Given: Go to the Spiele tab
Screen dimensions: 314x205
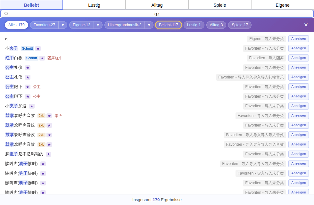Looking at the screenshot, I should 220,5.
